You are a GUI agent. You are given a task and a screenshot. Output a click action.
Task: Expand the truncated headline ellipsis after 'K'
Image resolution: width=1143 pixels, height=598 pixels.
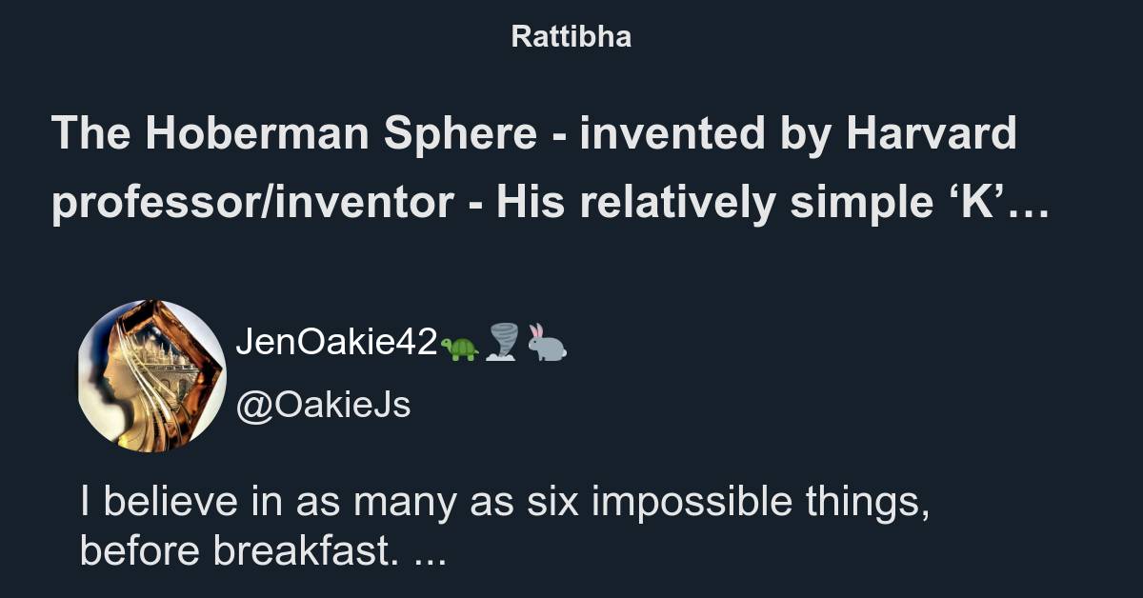point(1029,203)
